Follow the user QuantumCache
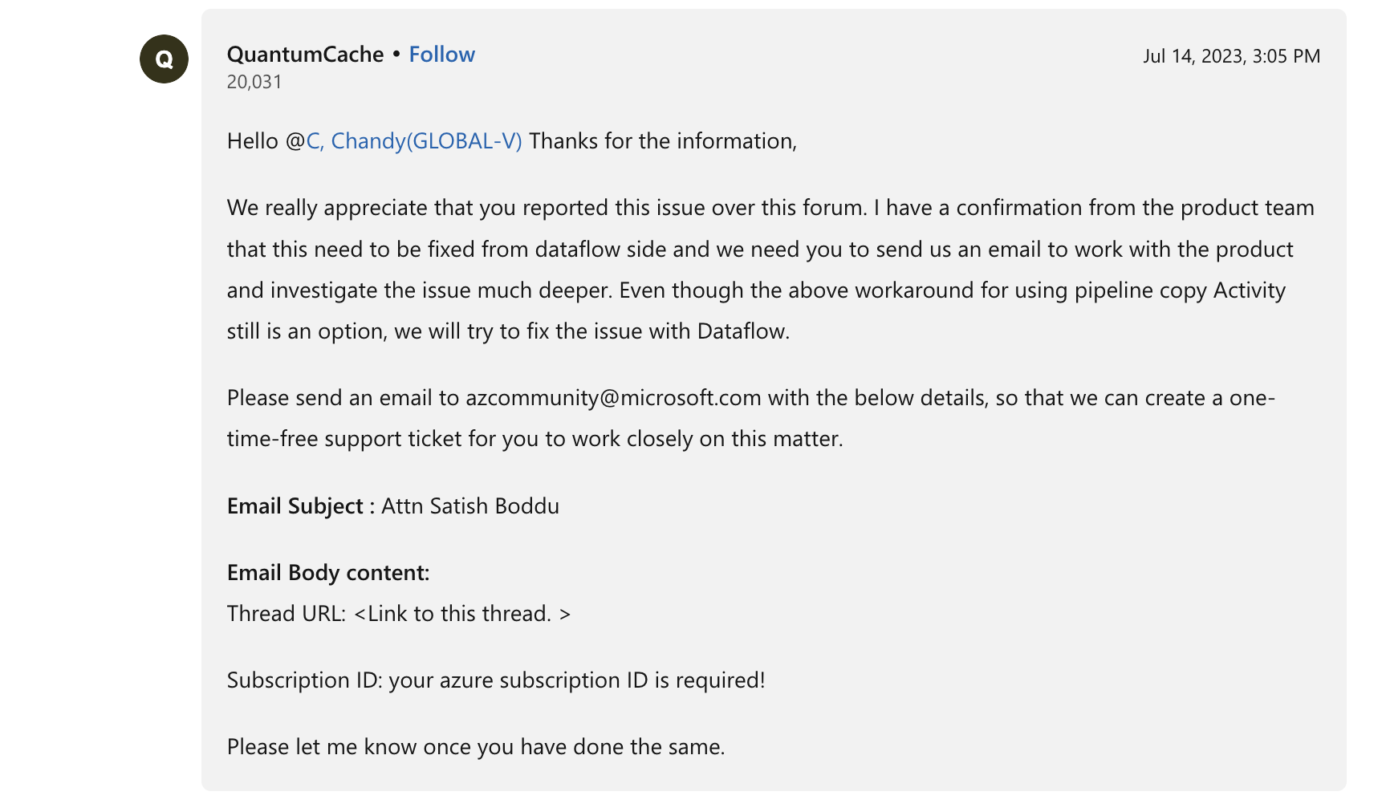 (441, 55)
